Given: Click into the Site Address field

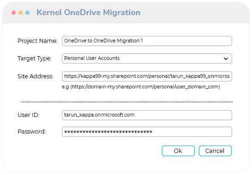Looking at the screenshot, I should pyautogui.click(x=147, y=76).
